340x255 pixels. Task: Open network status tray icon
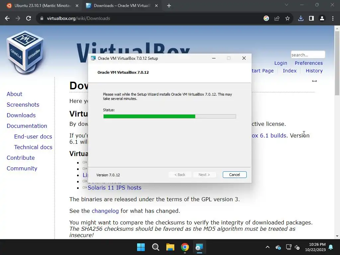[289, 247]
